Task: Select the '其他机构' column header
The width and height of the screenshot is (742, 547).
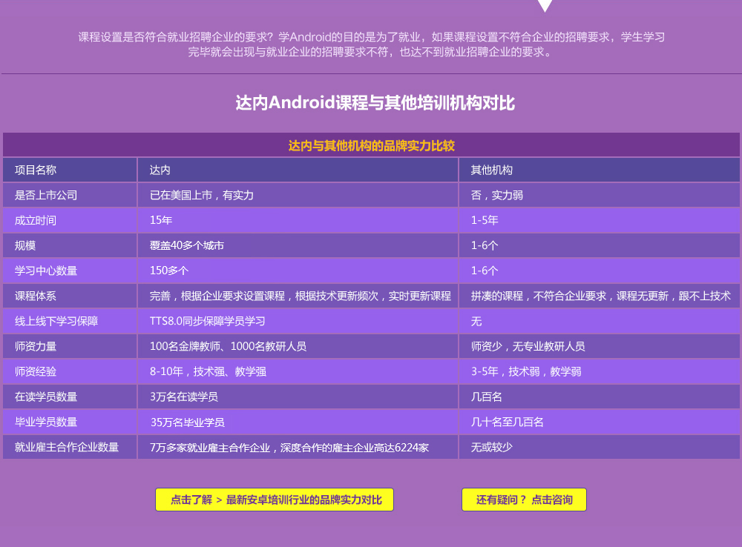Action: click(x=491, y=170)
